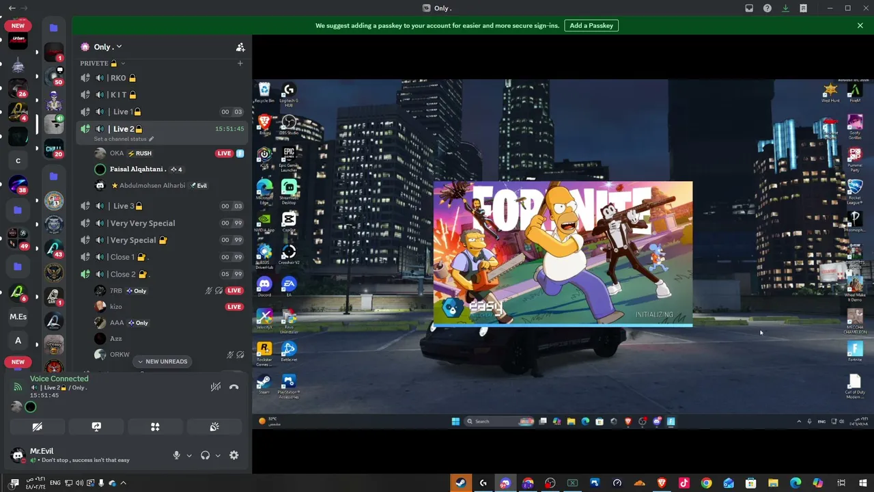Click the green download update icon
Image resolution: width=874 pixels, height=492 pixels.
point(785,8)
